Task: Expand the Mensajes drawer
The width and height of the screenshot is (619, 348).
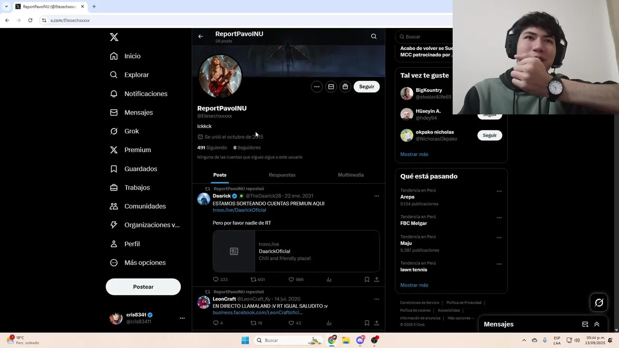Action: click(597, 324)
